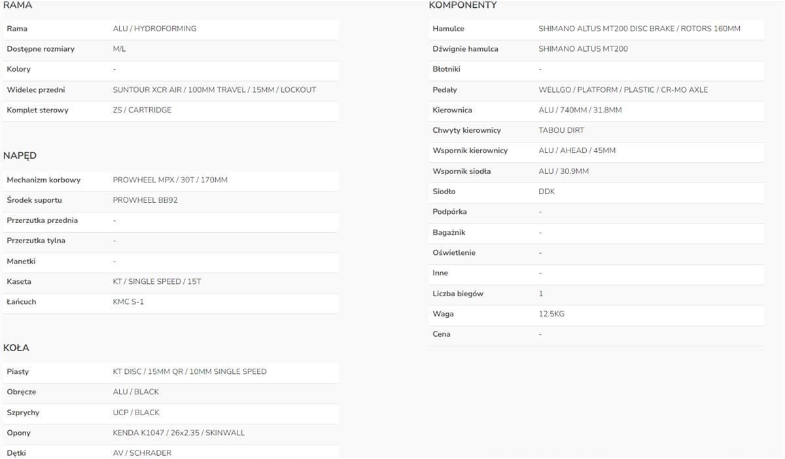Select the '12.5KG' weight value

[551, 314]
